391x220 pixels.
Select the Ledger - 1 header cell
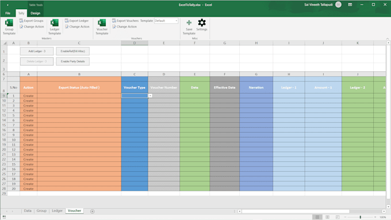pyautogui.click(x=289, y=87)
